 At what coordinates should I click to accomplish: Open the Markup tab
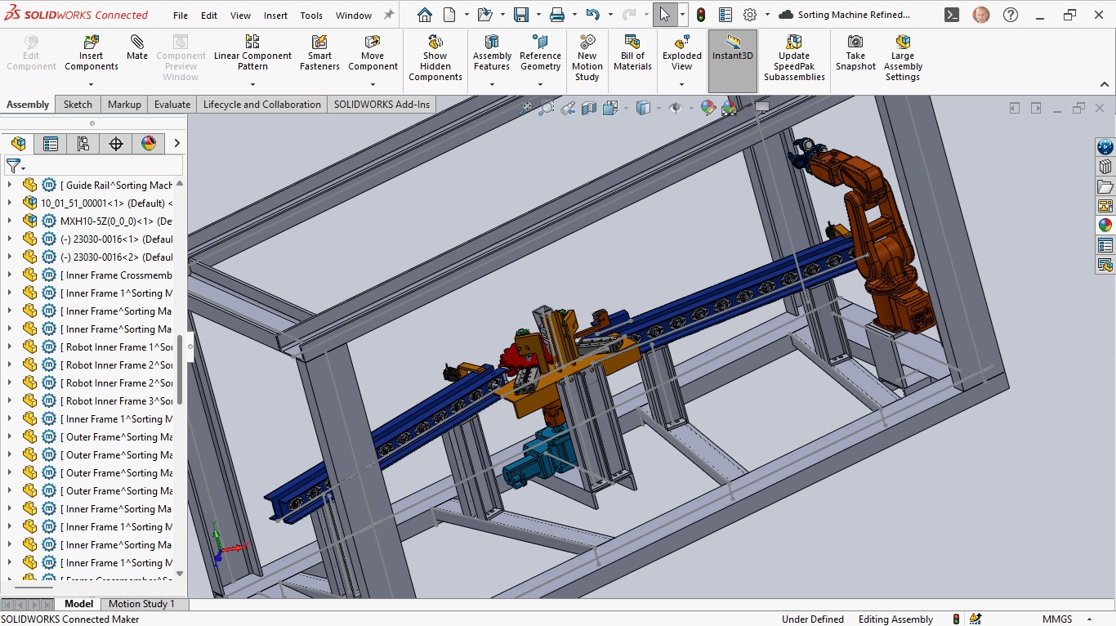coord(124,105)
